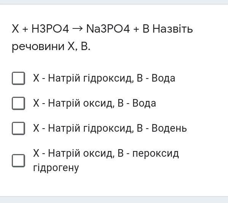Click the word "гідрогену" on the last line
Image resolution: width=228 pixels, height=203 pixels.
pyautogui.click(x=56, y=168)
